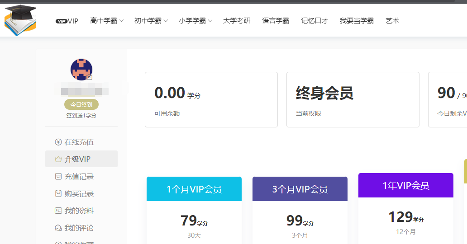Open the VIP badge menu item
This screenshot has width=467, height=244.
point(67,21)
